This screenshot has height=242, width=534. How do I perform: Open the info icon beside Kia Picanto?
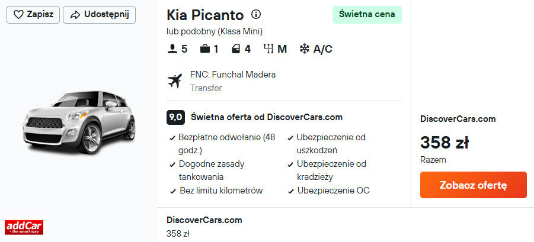coord(256,14)
